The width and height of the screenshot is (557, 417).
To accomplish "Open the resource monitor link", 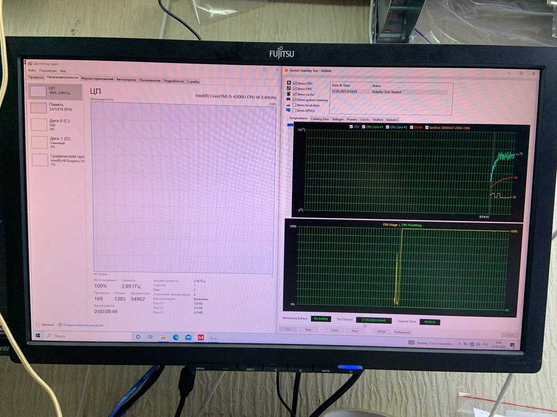I will coord(83,325).
